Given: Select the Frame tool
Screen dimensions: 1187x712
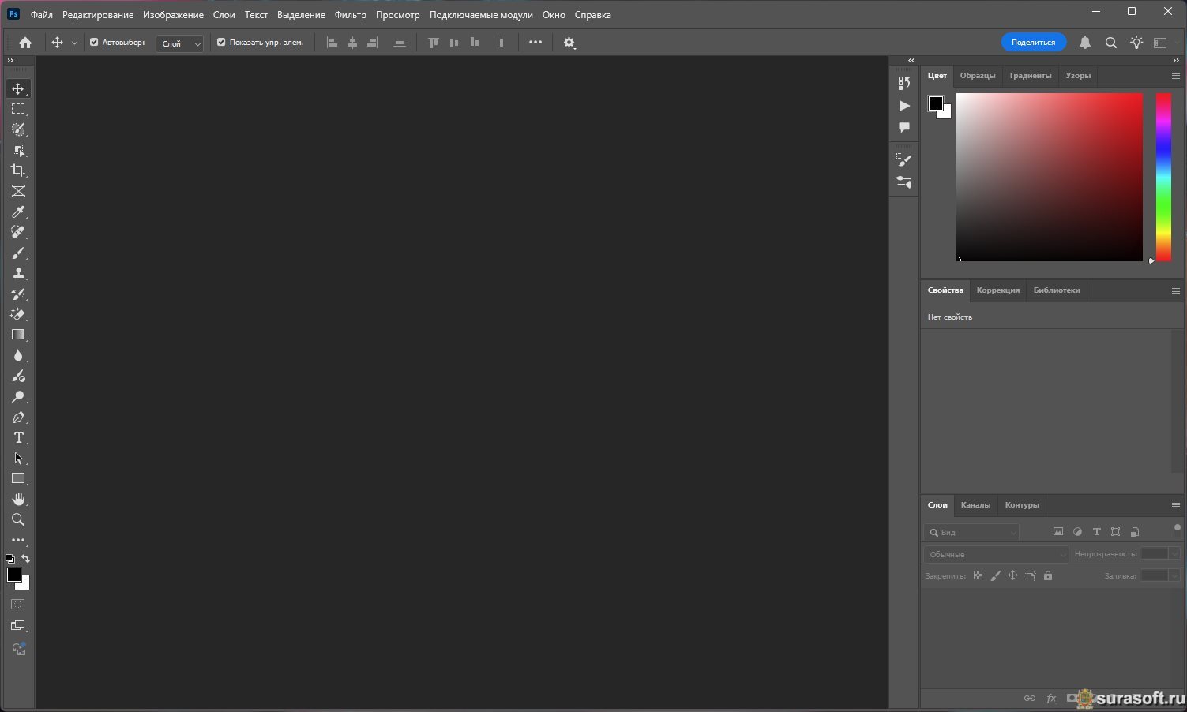Looking at the screenshot, I should [18, 191].
